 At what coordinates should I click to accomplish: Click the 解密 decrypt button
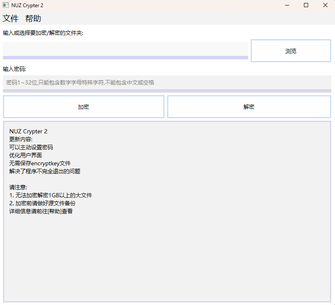249,106
